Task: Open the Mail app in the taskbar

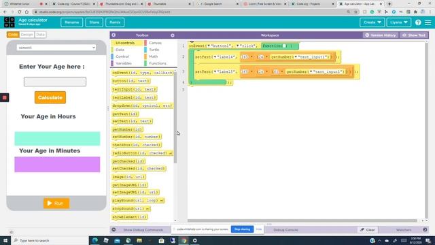Action: (x=117, y=240)
